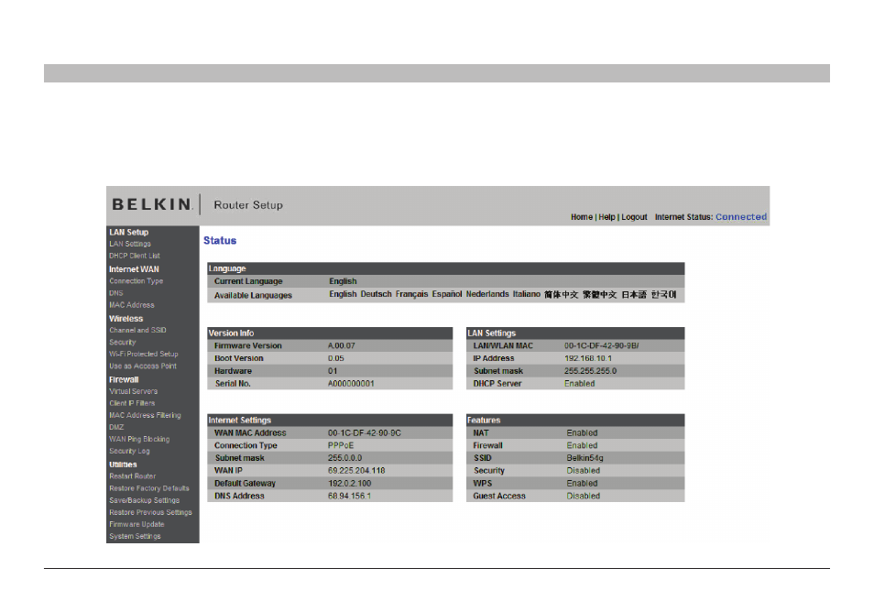Open Virtual Servers page

tap(133, 391)
